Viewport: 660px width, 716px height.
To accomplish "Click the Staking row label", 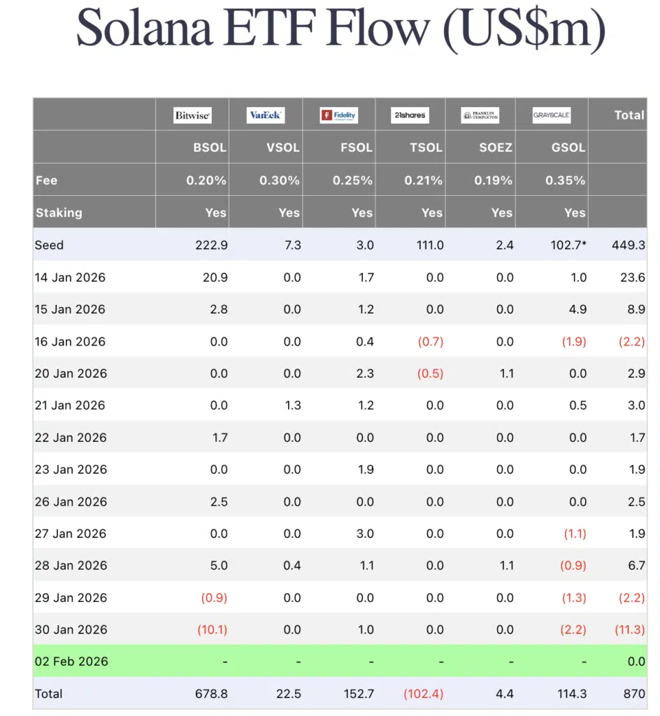I will pos(59,213).
